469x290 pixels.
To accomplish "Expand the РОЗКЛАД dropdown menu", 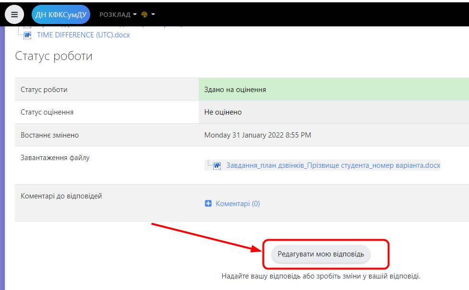I will [x=118, y=14].
